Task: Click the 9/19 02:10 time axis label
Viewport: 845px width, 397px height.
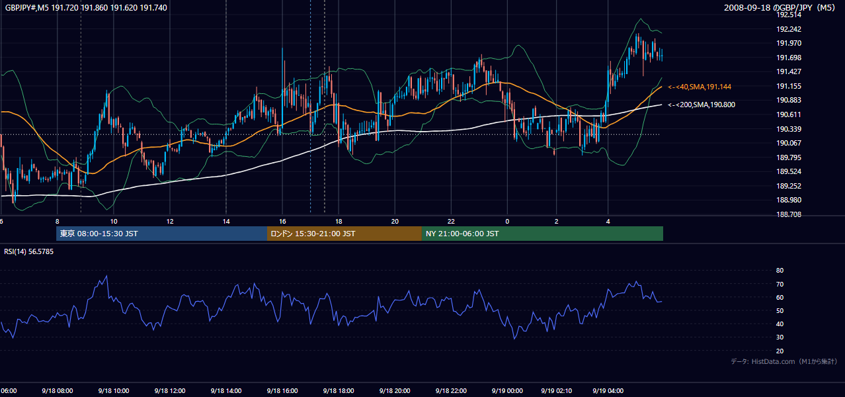Action: click(557, 391)
